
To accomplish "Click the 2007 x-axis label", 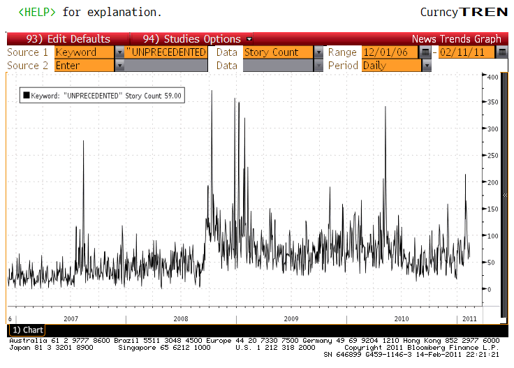I will [71, 318].
